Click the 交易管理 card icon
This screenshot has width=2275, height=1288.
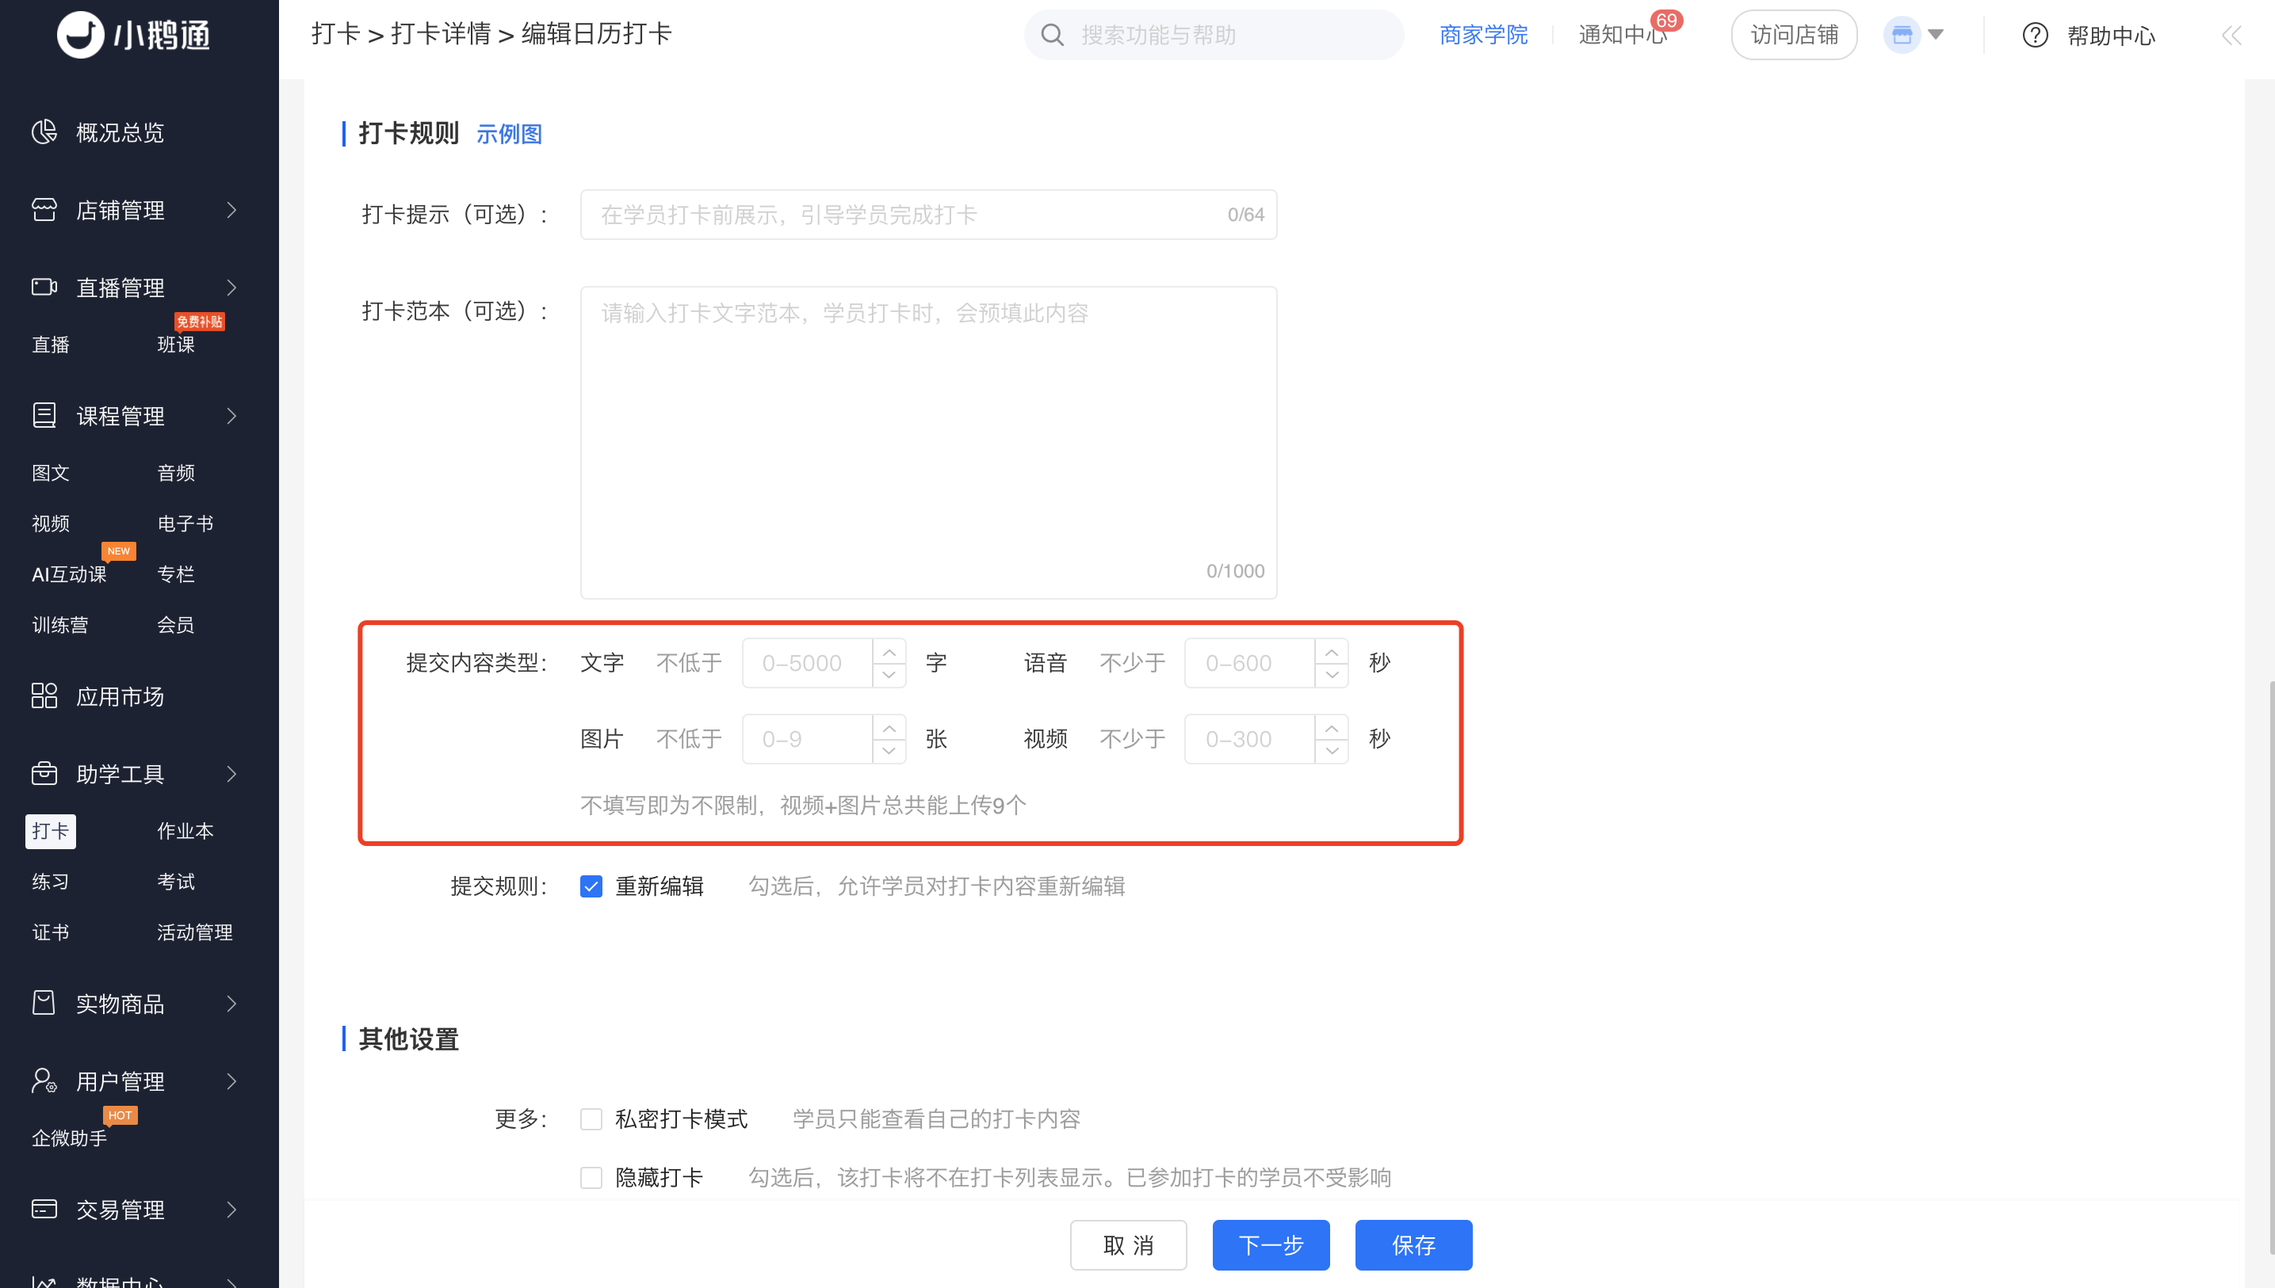[44, 1208]
